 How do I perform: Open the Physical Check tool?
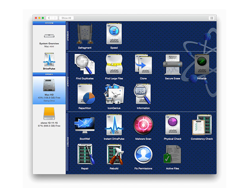(x=173, y=127)
